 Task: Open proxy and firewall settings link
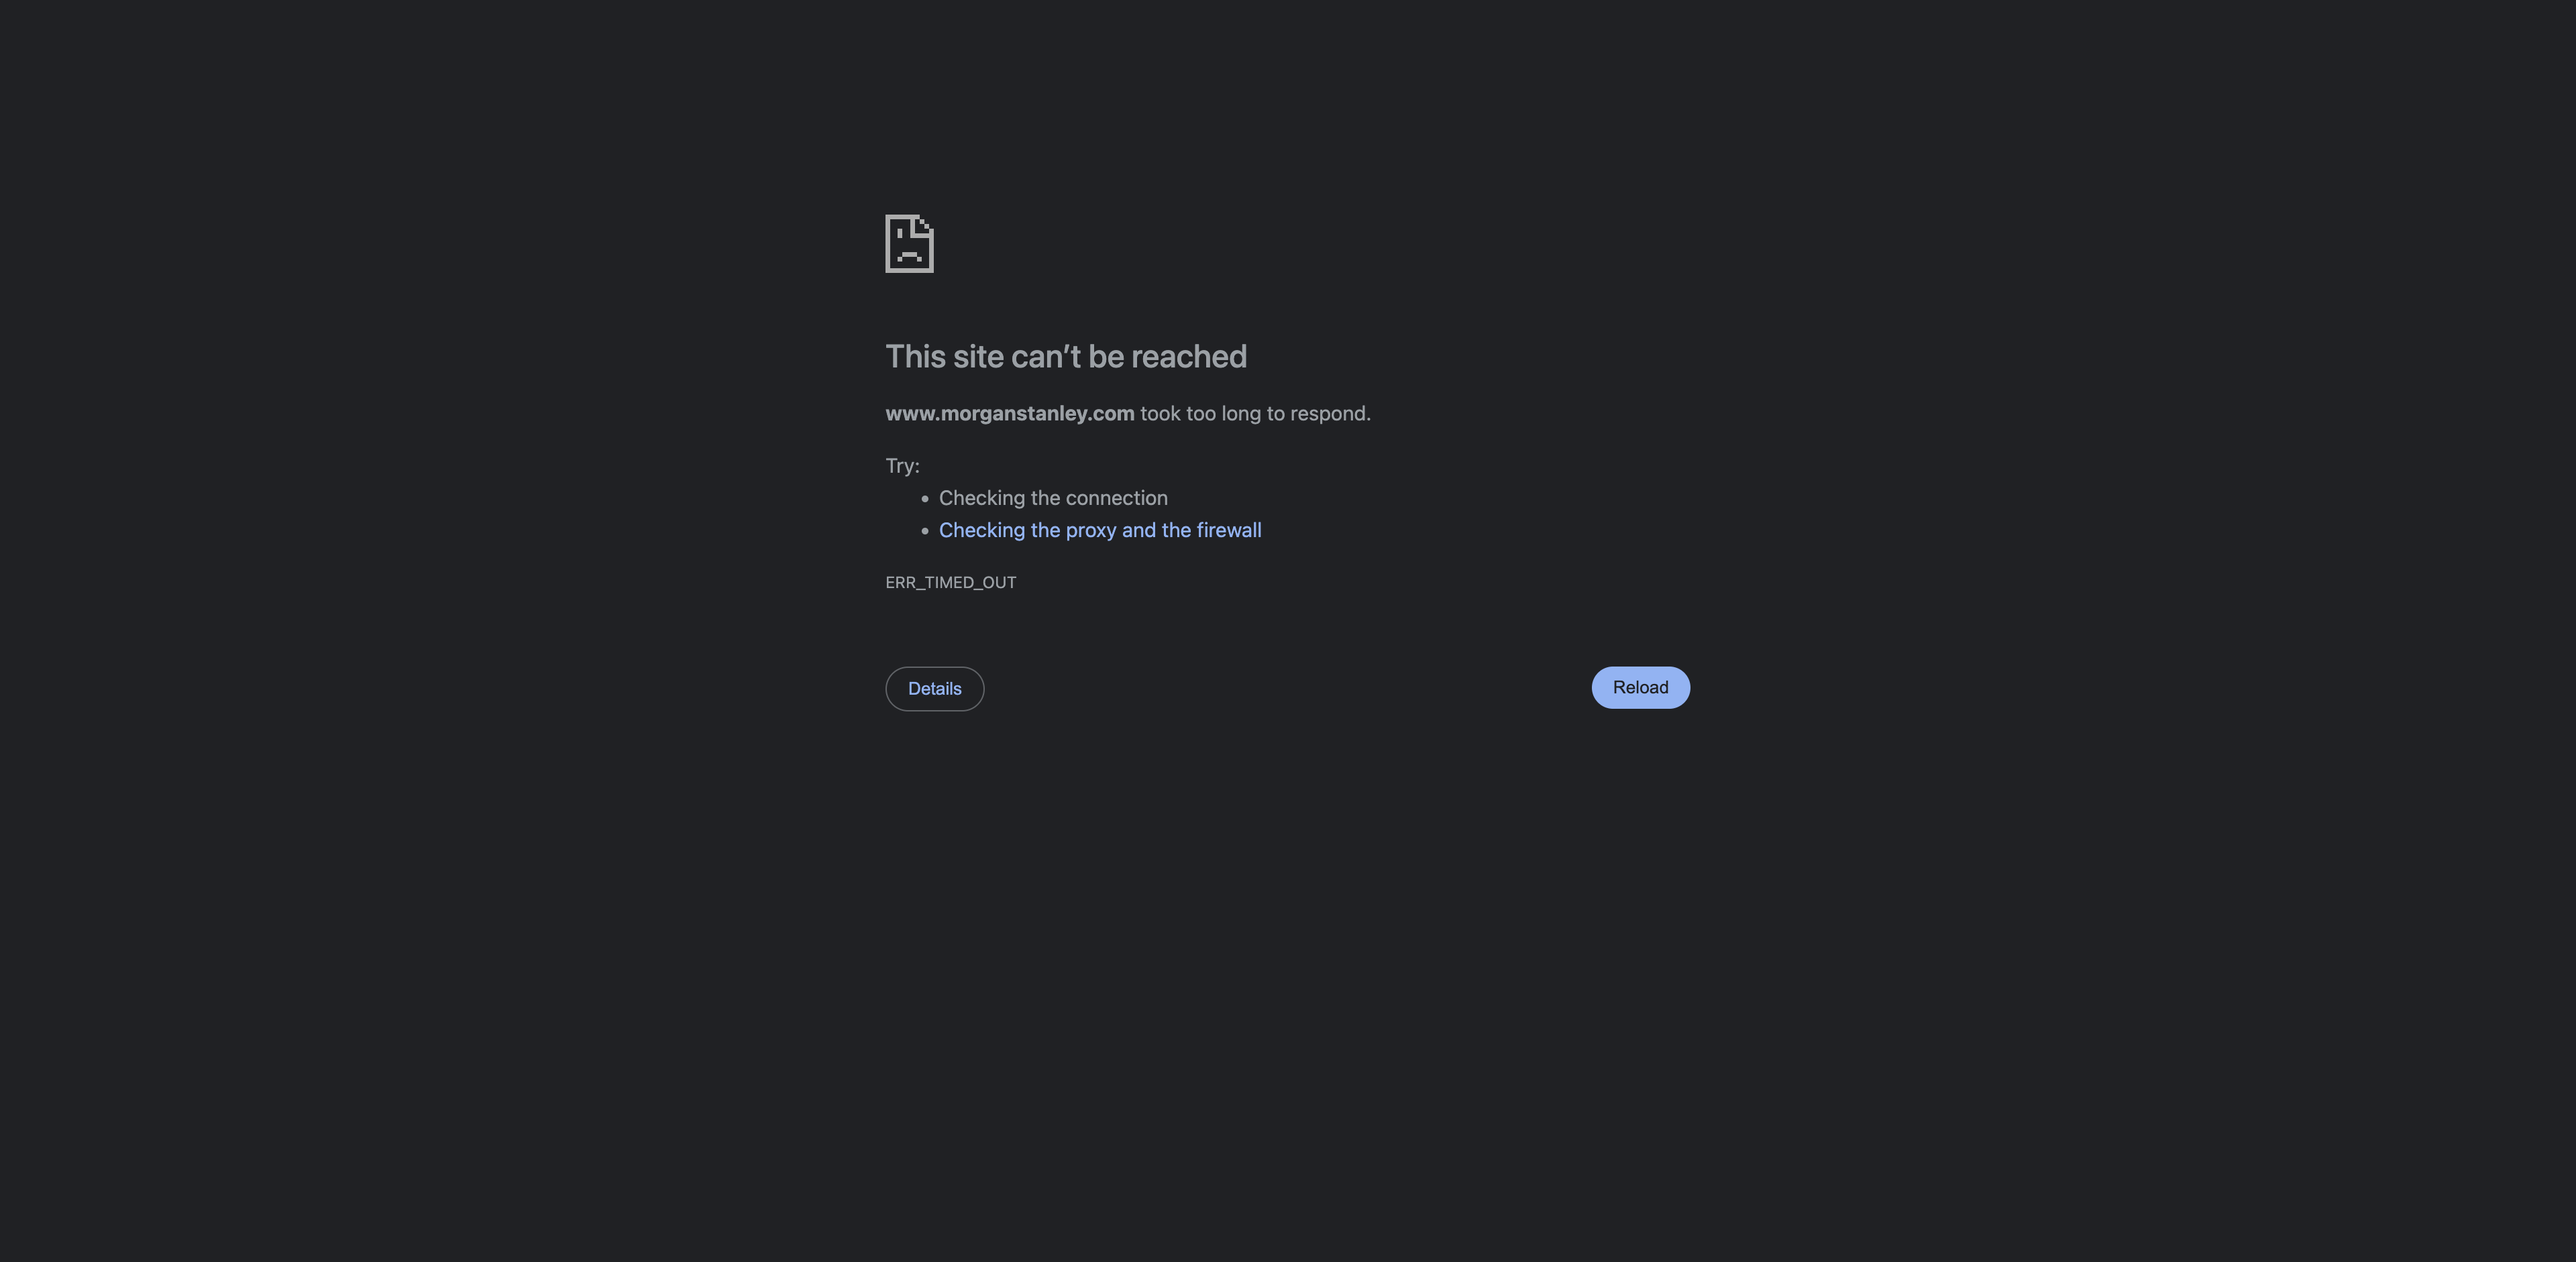[1099, 529]
